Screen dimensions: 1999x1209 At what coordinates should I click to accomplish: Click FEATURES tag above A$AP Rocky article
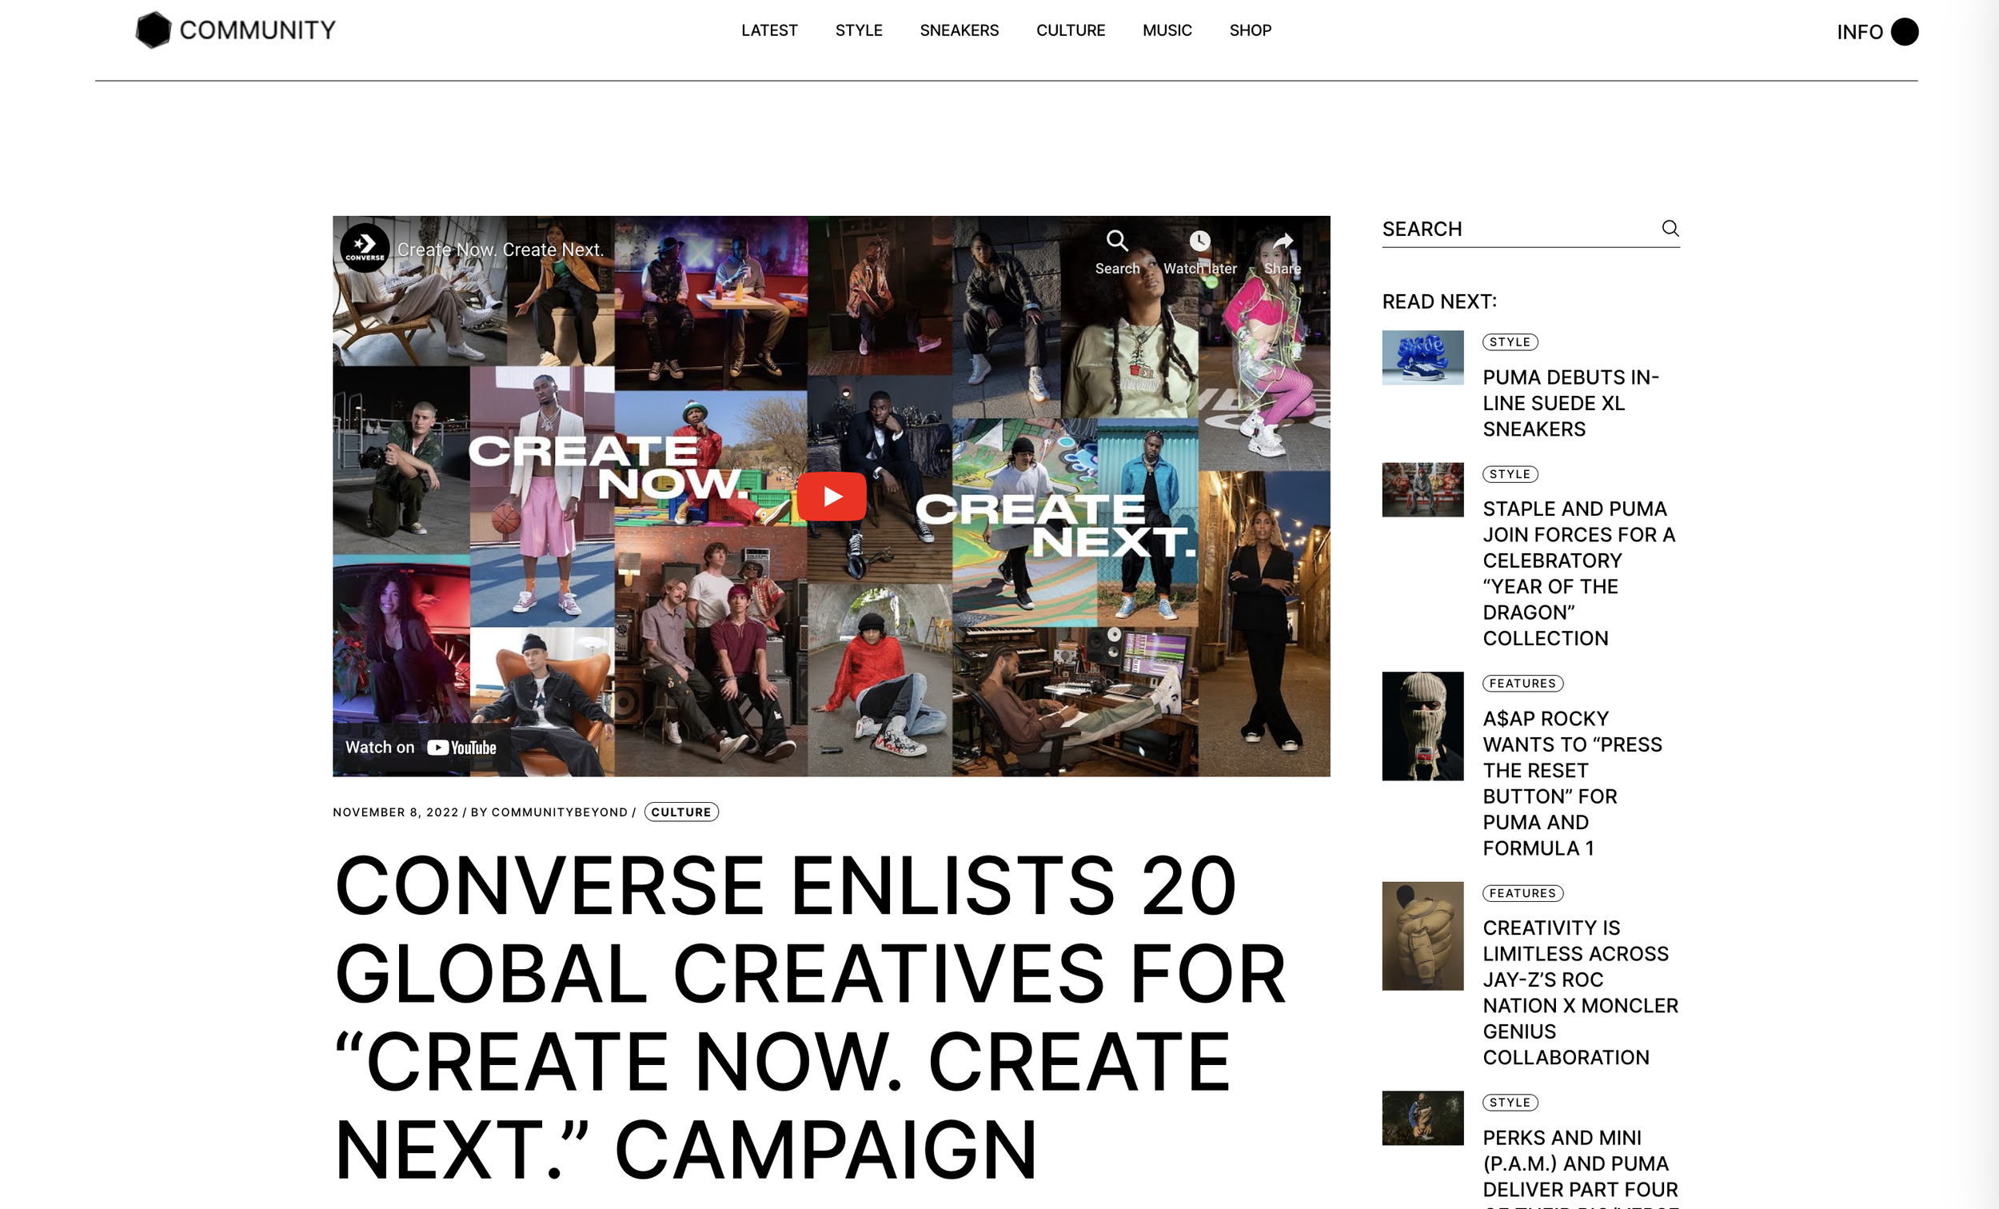coord(1522,684)
